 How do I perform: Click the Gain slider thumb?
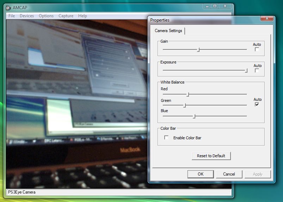tap(198, 50)
